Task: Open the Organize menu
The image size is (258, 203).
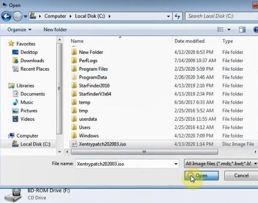Action: (x=19, y=30)
